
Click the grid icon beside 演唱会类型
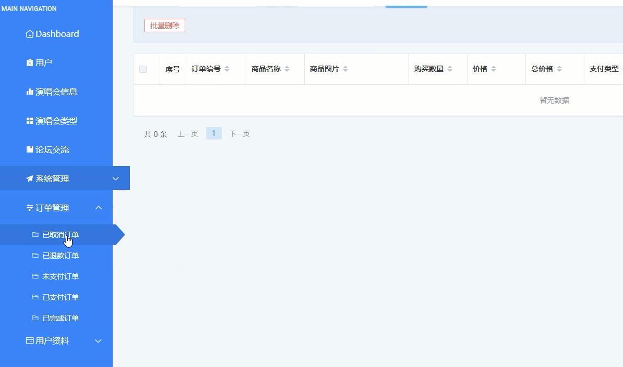pyautogui.click(x=29, y=120)
